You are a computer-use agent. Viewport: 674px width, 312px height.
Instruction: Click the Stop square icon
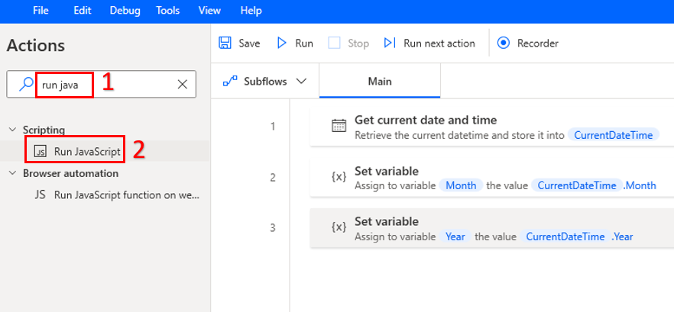[x=334, y=43]
